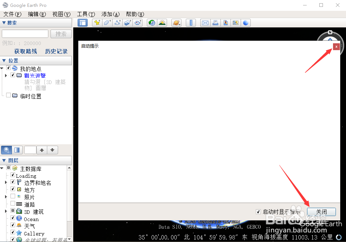Collapse the 搜索 panel
Viewport: 346px width, 242px height.
(x=4, y=22)
